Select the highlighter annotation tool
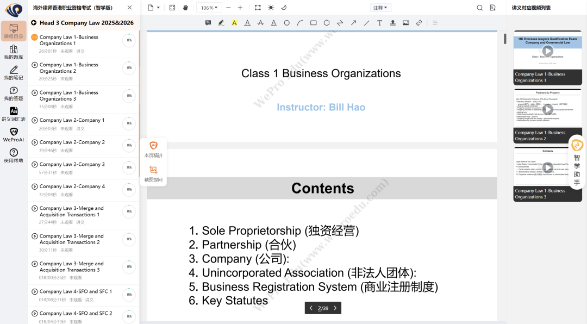Screen dimensions: 587x324 (x=221, y=23)
